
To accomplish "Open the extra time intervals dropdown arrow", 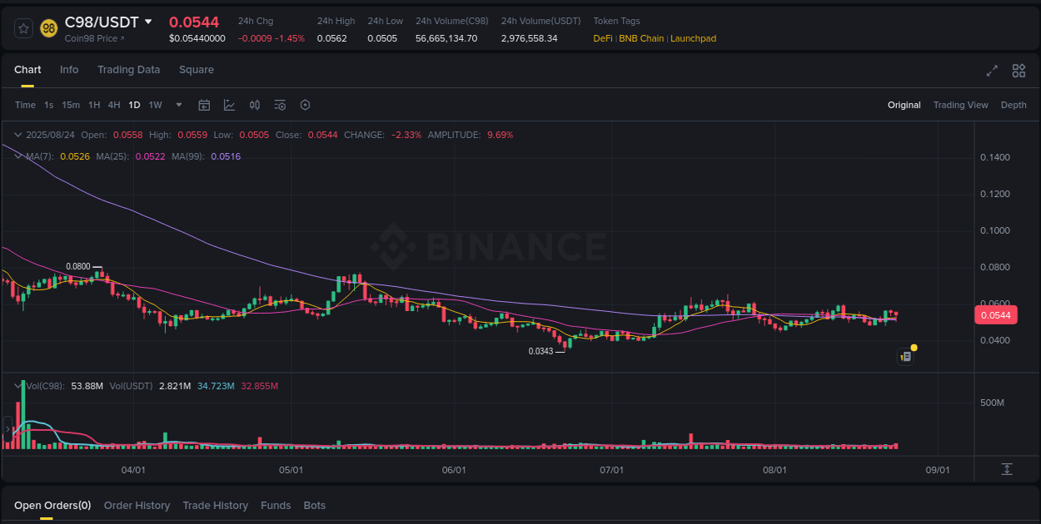I will [x=178, y=105].
